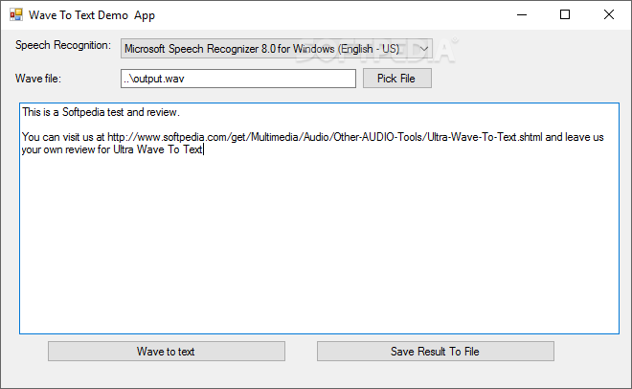Click the 'Wave file:' label
The height and width of the screenshot is (389, 632).
(38, 79)
